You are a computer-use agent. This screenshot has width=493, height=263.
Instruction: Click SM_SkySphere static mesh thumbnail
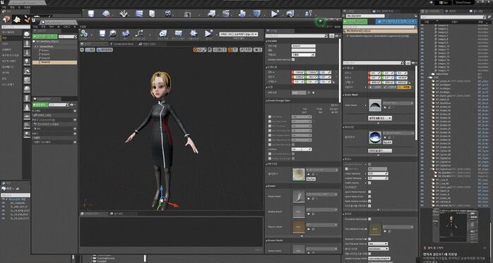(375, 105)
